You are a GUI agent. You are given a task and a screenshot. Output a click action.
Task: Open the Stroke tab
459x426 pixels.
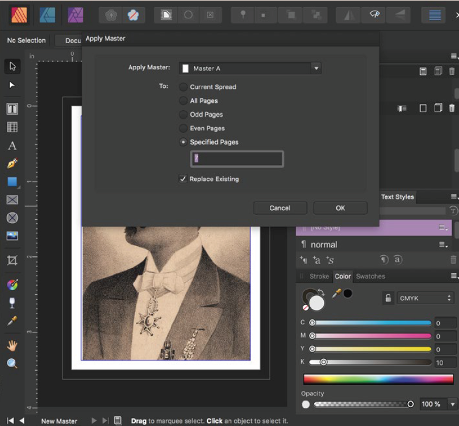point(319,276)
